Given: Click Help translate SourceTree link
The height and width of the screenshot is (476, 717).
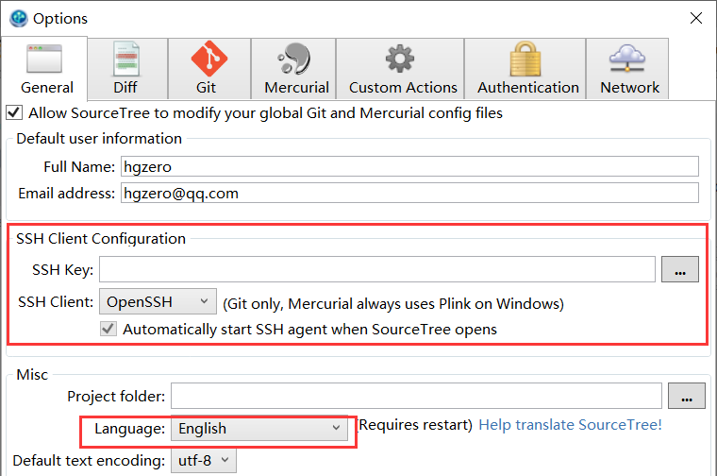Looking at the screenshot, I should point(570,425).
